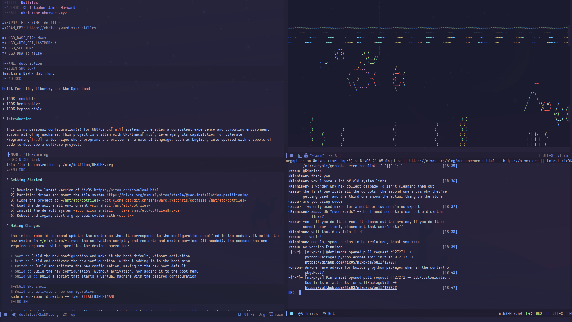Open nixpkgs pull request #127271 link
Image resolution: width=572 pixels, height=322 pixels.
click(350, 262)
